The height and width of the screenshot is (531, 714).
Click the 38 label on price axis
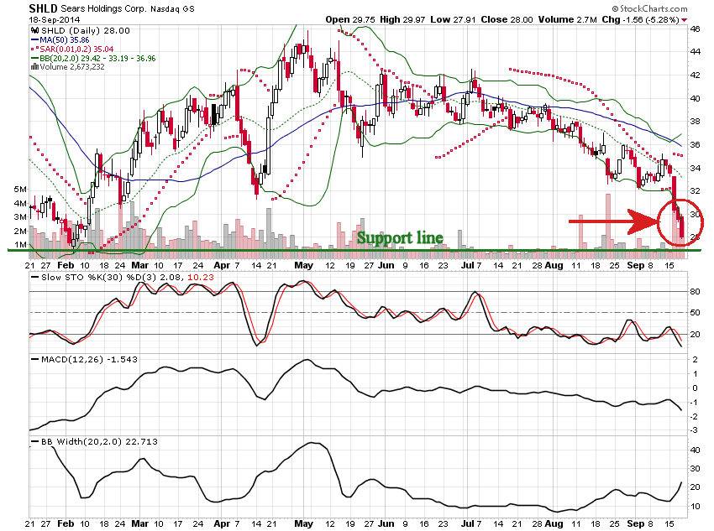click(x=695, y=122)
